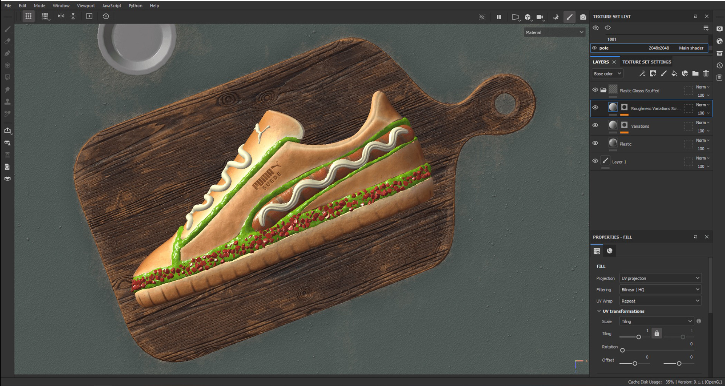Toggle visibility of pote texture set

[x=594, y=48]
